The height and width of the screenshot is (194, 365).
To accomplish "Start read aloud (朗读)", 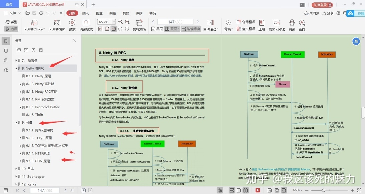I will point(292,25).
